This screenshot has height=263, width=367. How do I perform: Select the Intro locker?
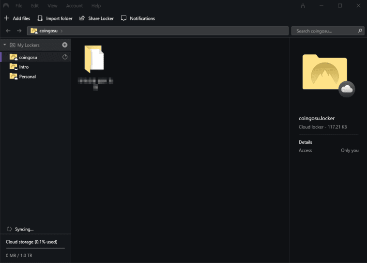pos(24,67)
